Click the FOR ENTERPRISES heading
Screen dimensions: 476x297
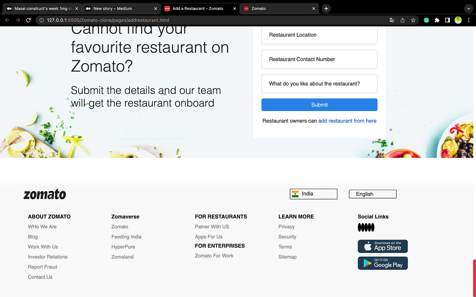point(220,246)
